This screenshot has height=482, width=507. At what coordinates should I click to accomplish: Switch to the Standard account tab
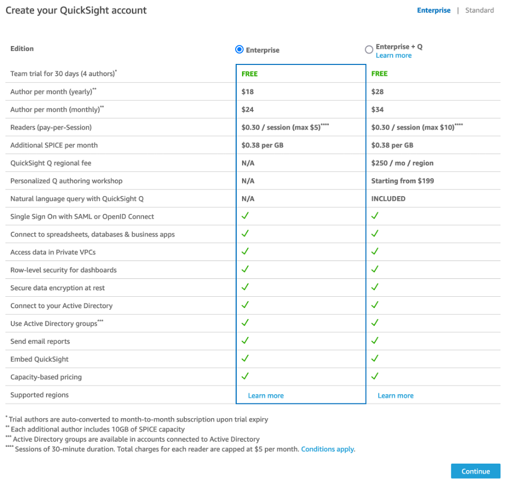[479, 10]
